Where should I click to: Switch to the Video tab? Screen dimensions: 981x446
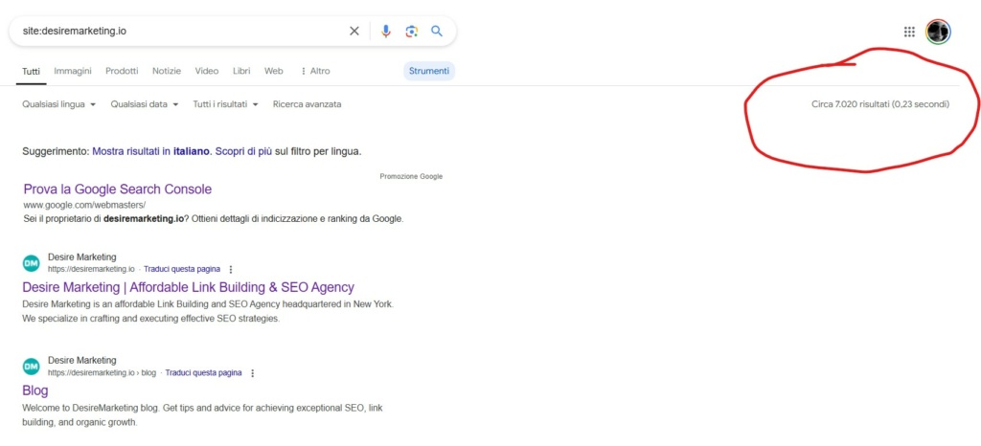coord(207,71)
